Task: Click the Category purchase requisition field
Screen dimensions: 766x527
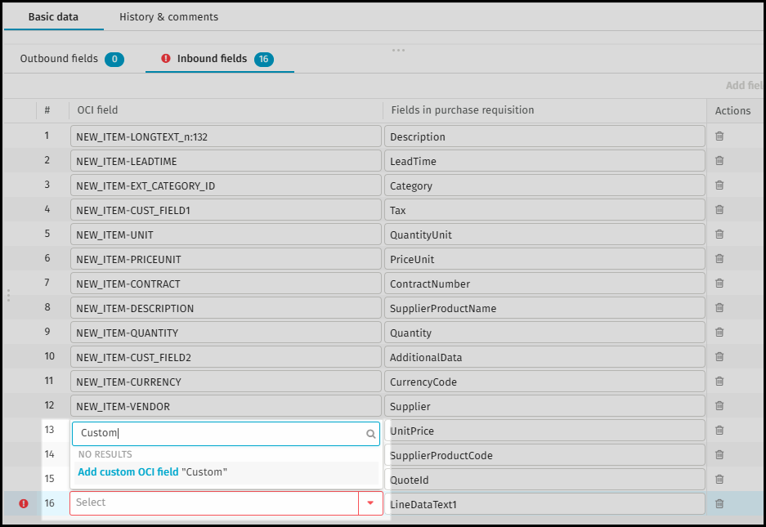Action: click(x=544, y=185)
